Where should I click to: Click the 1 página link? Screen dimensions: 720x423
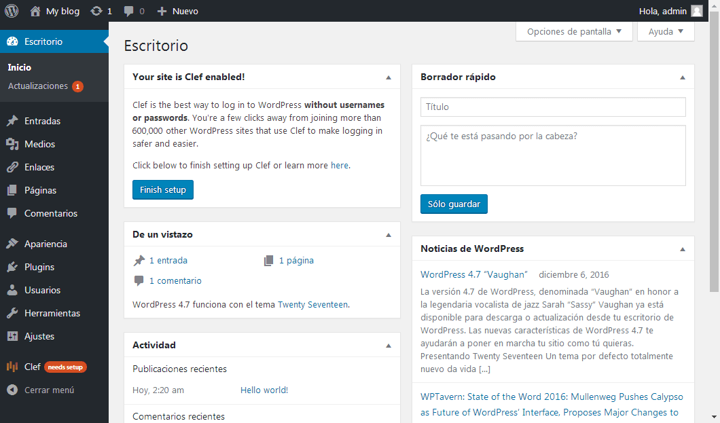tap(296, 261)
